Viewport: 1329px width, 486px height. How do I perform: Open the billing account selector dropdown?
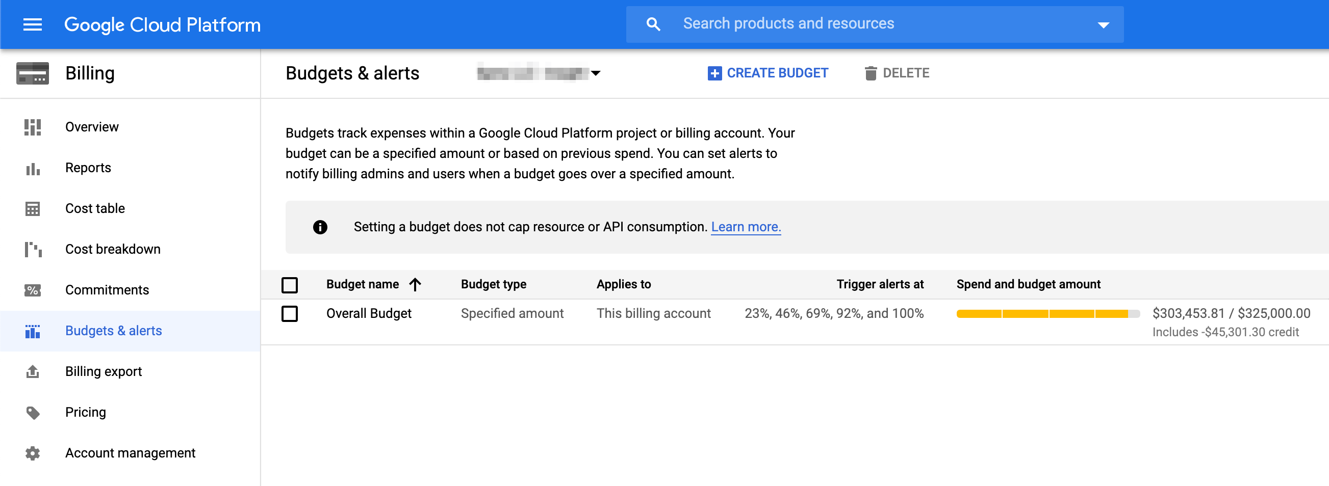538,73
